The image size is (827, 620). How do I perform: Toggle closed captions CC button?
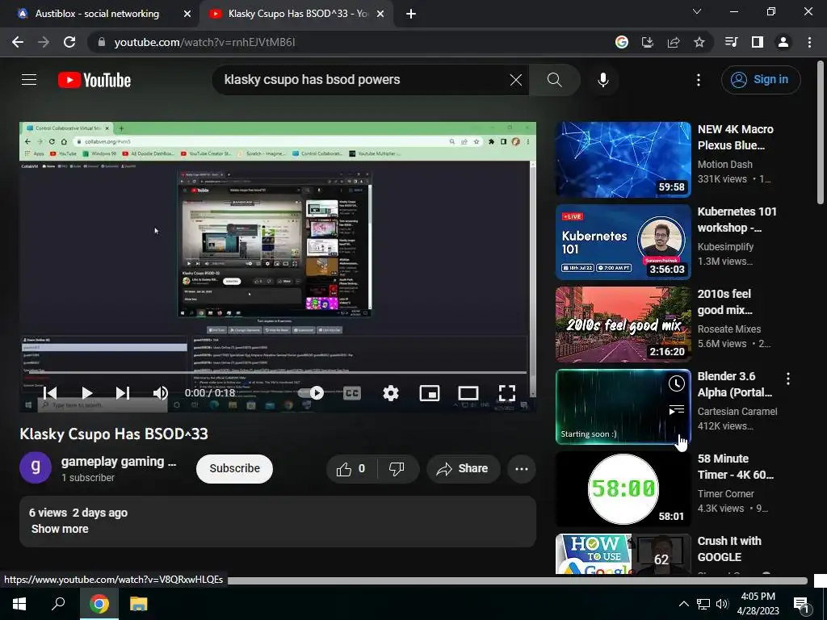(352, 393)
